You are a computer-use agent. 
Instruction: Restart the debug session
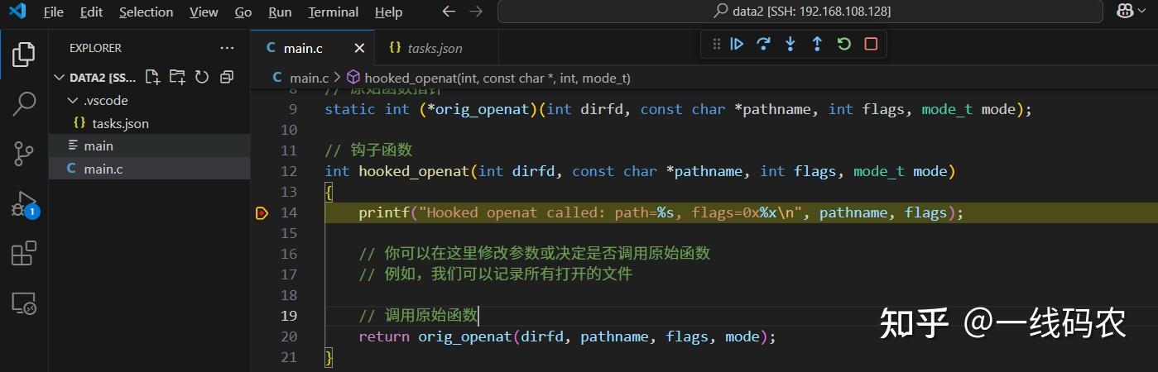click(844, 44)
